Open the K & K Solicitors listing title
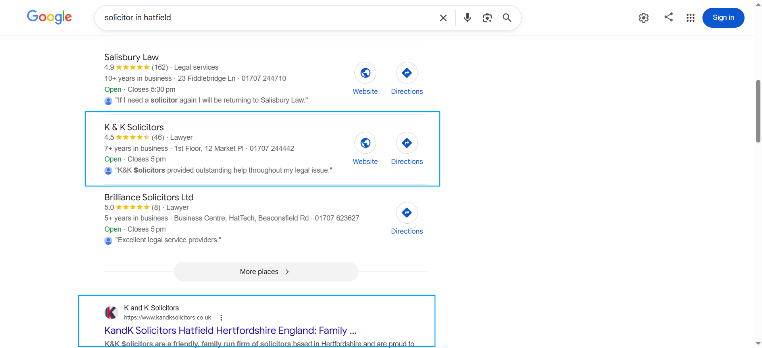This screenshot has height=348, width=762. tap(134, 127)
